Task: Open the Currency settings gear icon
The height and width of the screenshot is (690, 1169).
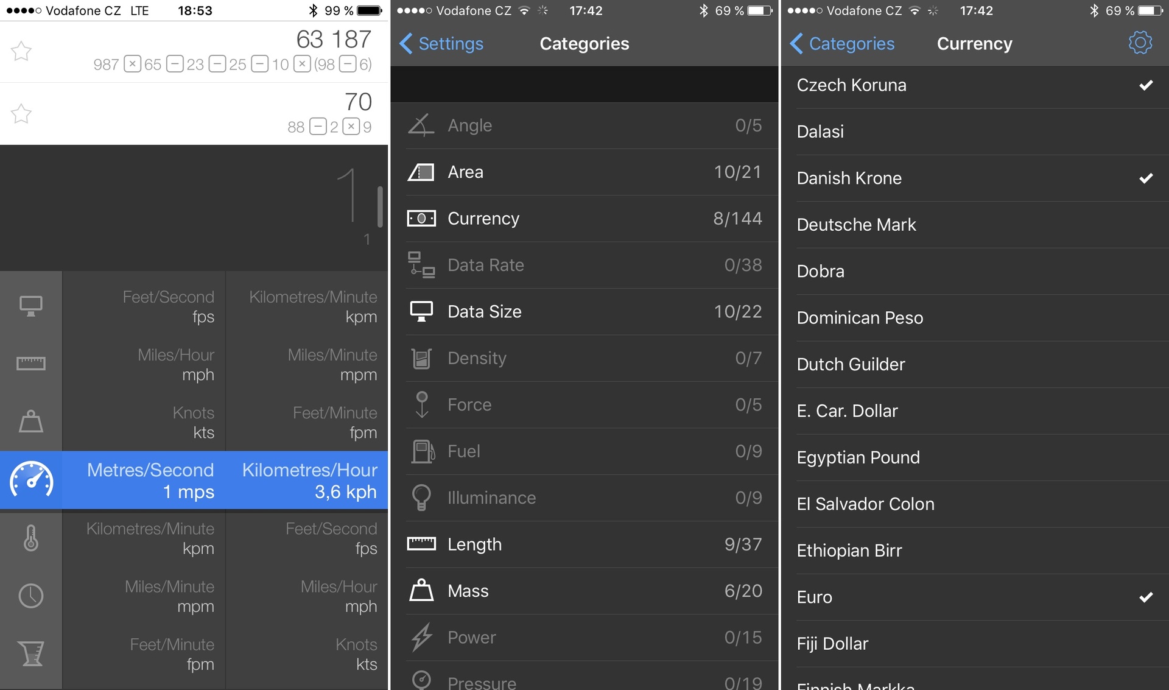Action: click(1140, 43)
